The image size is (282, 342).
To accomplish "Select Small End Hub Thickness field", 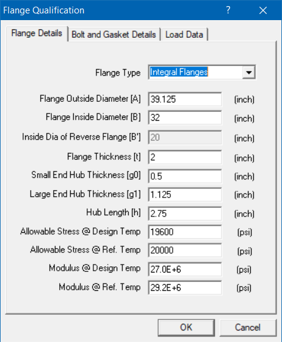I will pyautogui.click(x=185, y=176).
